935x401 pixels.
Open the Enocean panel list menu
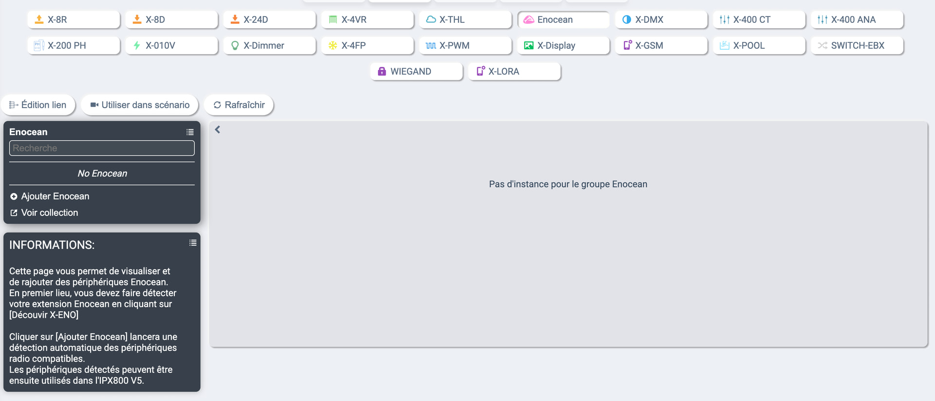tap(190, 132)
